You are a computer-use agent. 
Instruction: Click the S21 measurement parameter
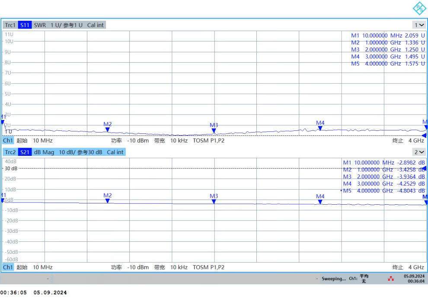25,152
